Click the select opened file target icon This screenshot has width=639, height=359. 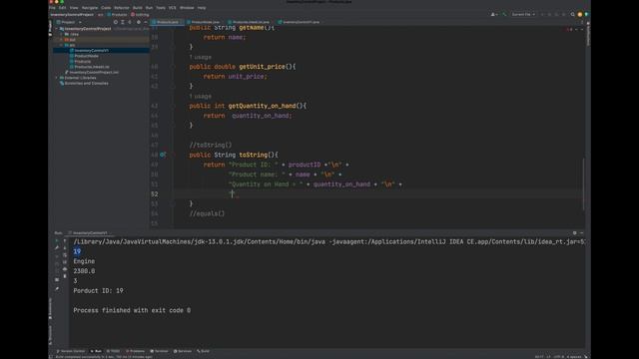(116, 22)
